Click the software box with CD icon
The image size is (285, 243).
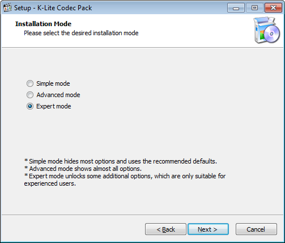[267, 30]
